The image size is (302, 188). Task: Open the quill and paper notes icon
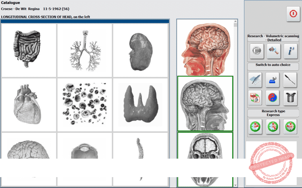(x=255, y=80)
